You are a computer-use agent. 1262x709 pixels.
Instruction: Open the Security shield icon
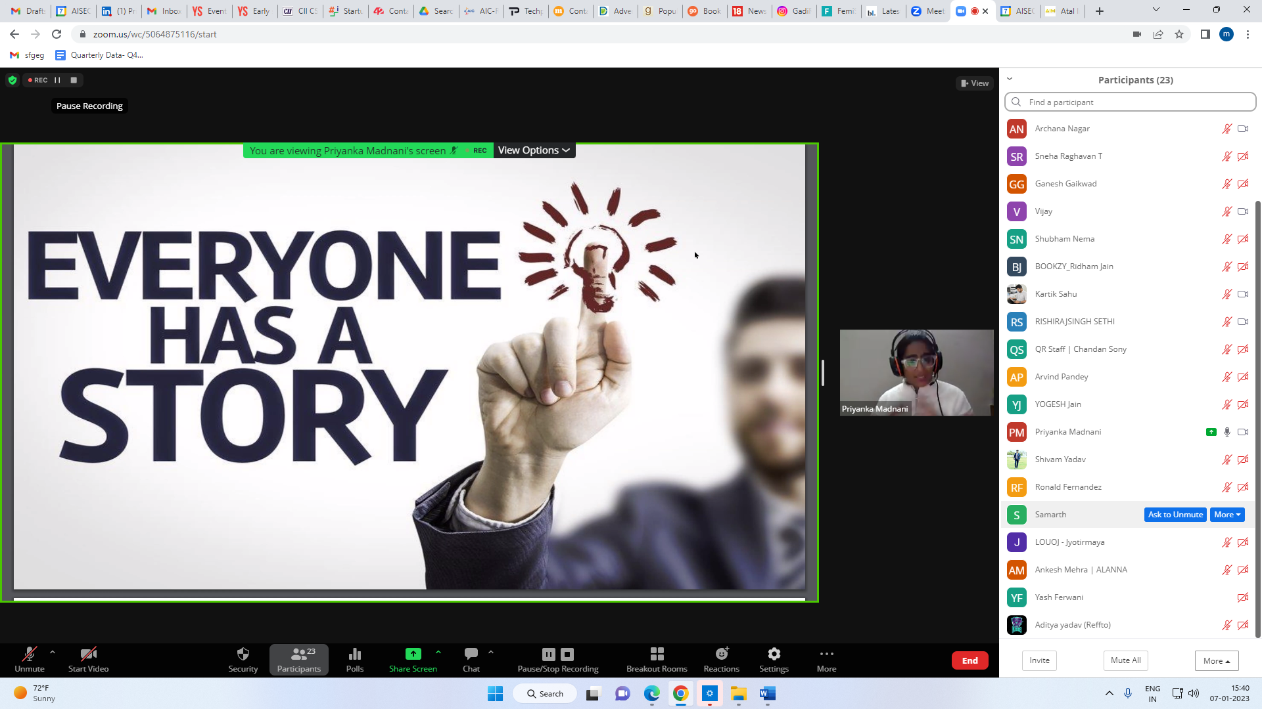coord(243,654)
